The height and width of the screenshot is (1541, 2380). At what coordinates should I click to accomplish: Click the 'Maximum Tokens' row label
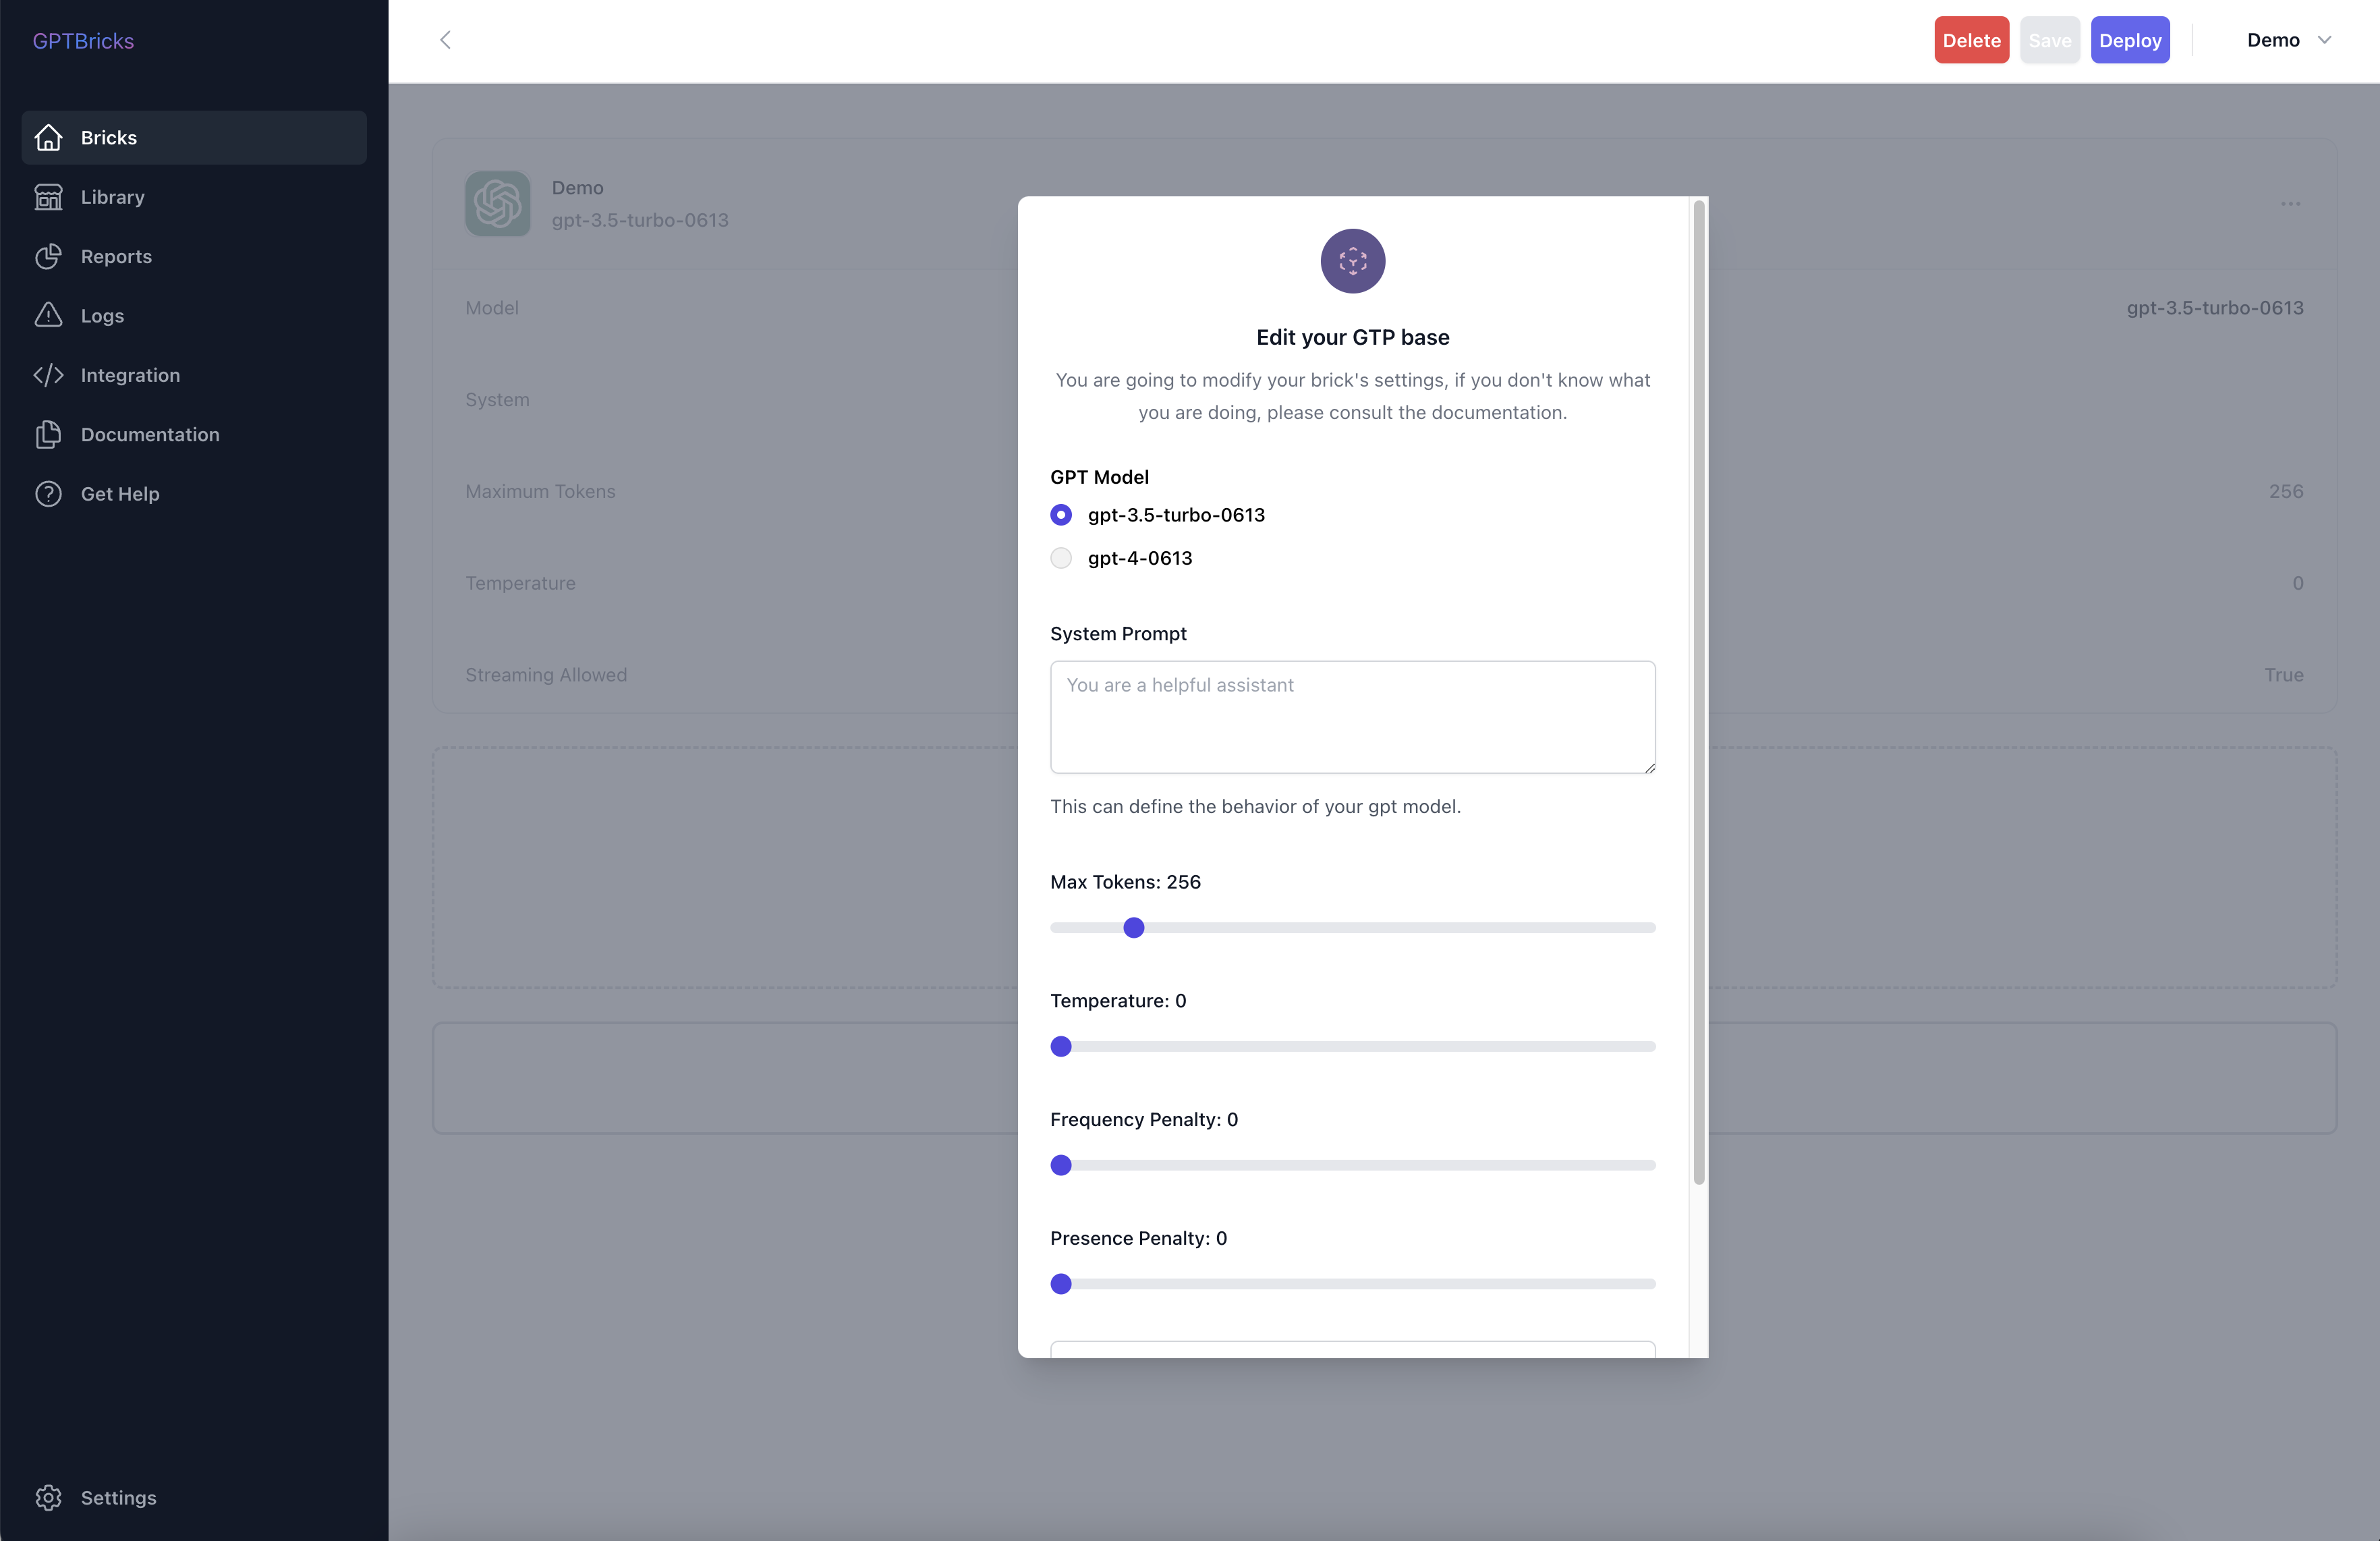[x=540, y=491]
